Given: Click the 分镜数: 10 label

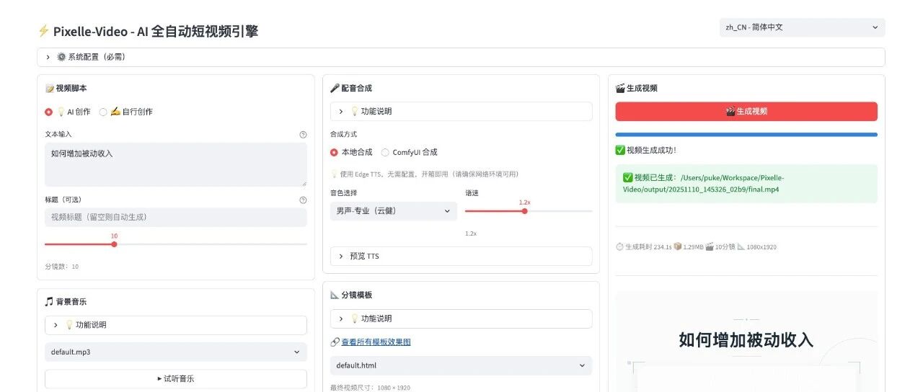Looking at the screenshot, I should click(x=62, y=267).
